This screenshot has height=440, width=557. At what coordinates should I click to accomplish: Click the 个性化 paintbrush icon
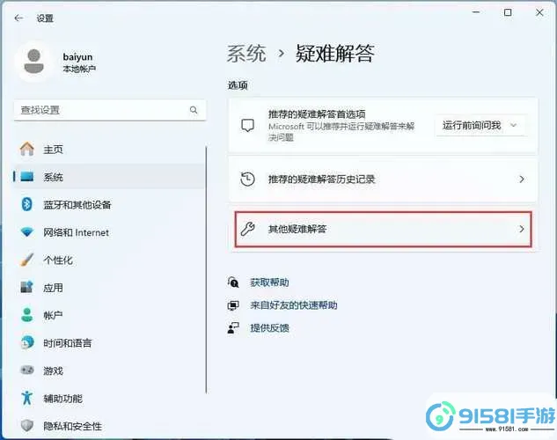point(26,260)
